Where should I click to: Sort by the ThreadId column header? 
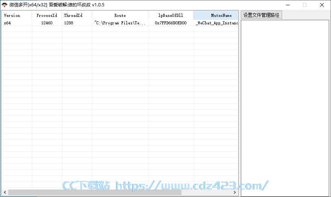pyautogui.click(x=77, y=15)
